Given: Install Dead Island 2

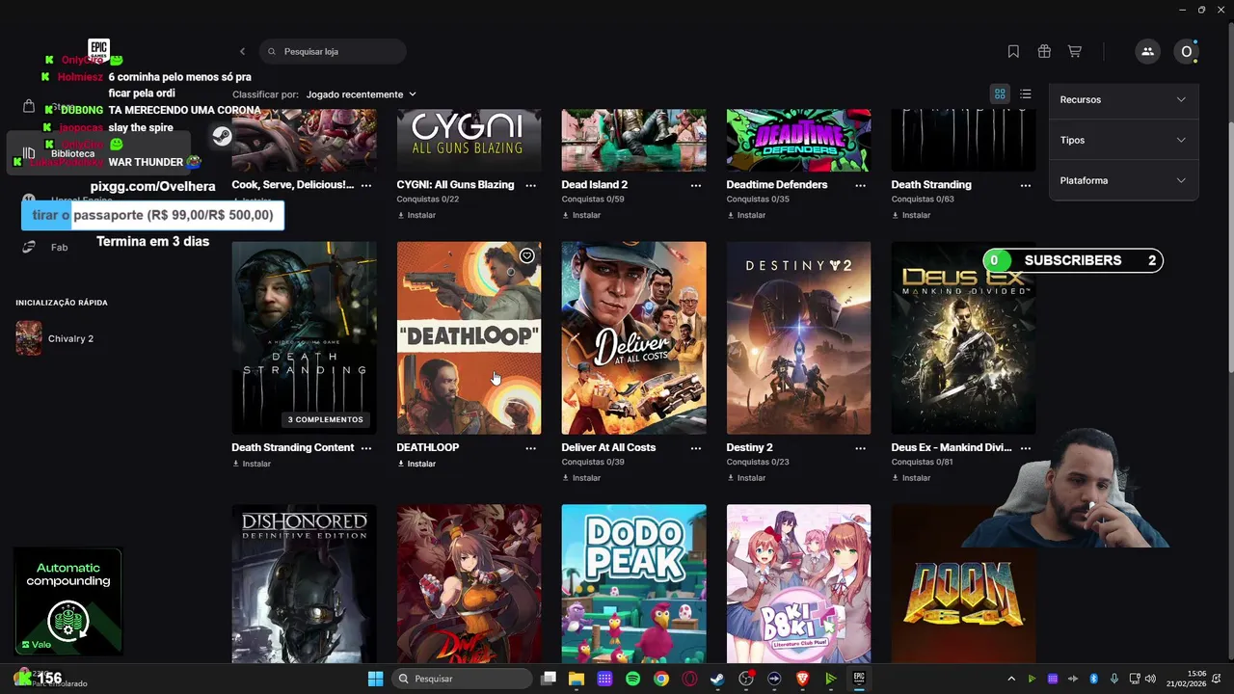Looking at the screenshot, I should pos(581,215).
